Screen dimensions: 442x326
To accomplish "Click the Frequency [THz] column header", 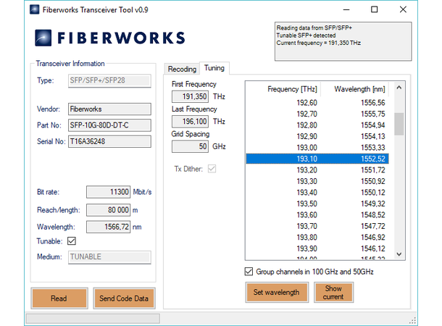I will [283, 89].
